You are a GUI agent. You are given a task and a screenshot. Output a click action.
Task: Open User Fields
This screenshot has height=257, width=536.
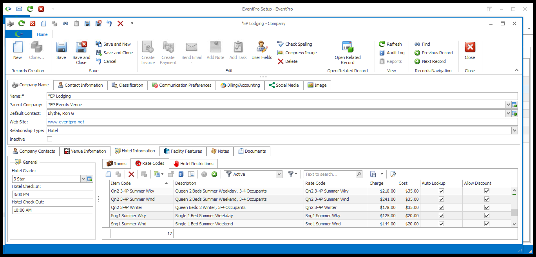pyautogui.click(x=262, y=51)
